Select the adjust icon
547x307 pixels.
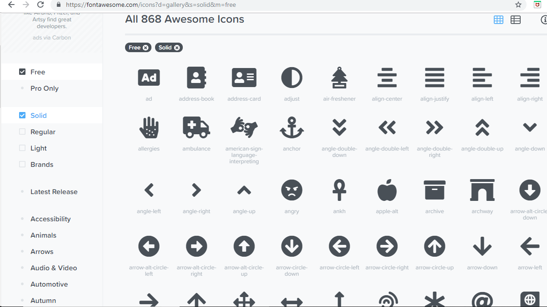[291, 77]
